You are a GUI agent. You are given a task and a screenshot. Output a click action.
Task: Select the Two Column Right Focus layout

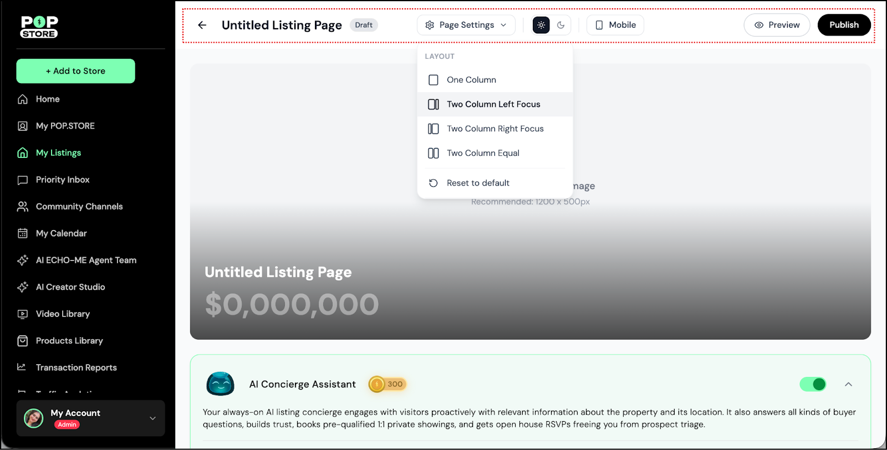pyautogui.click(x=495, y=129)
